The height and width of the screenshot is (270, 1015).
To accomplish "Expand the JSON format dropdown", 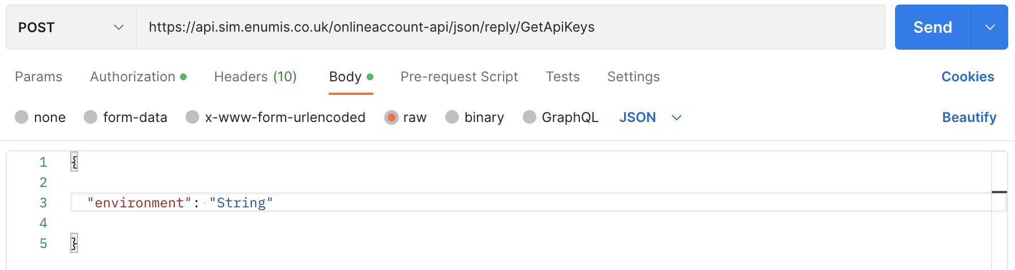I will pyautogui.click(x=650, y=117).
